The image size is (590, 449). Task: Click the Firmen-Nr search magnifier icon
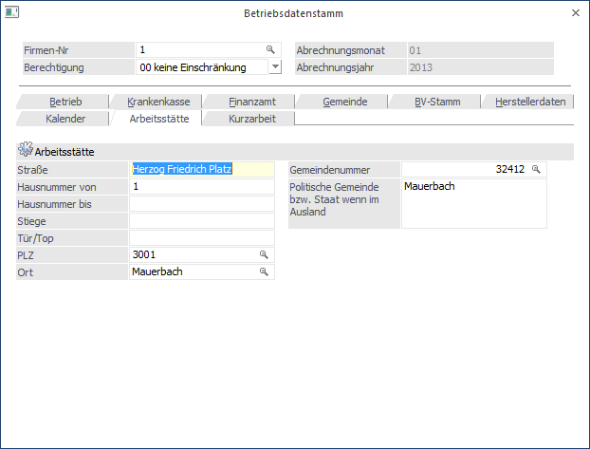pyautogui.click(x=269, y=49)
